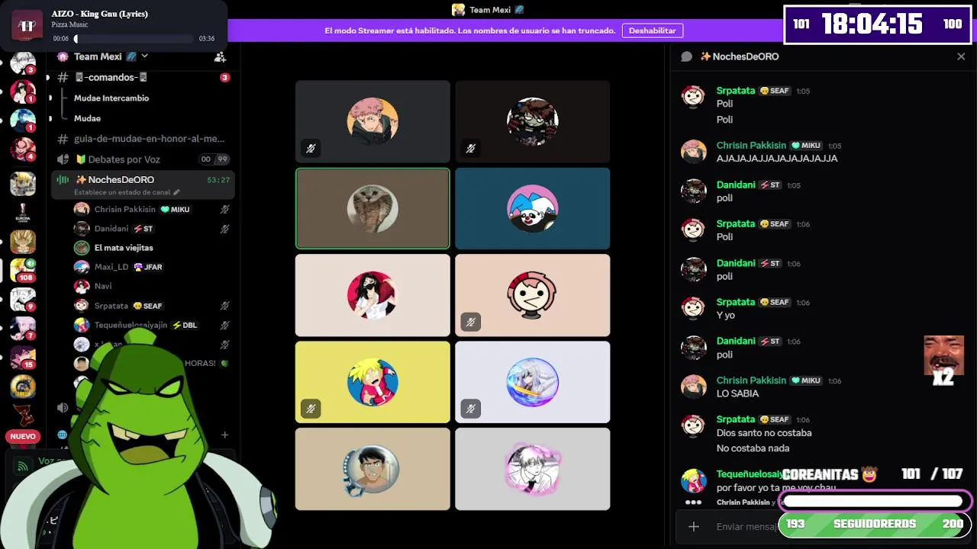Click the Deshabilitar streamer mode button
977x549 pixels.
[x=653, y=30]
